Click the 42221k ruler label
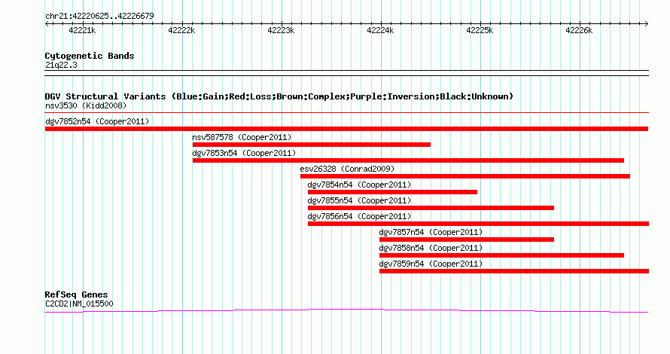The height and width of the screenshot is (354, 670). tap(82, 30)
